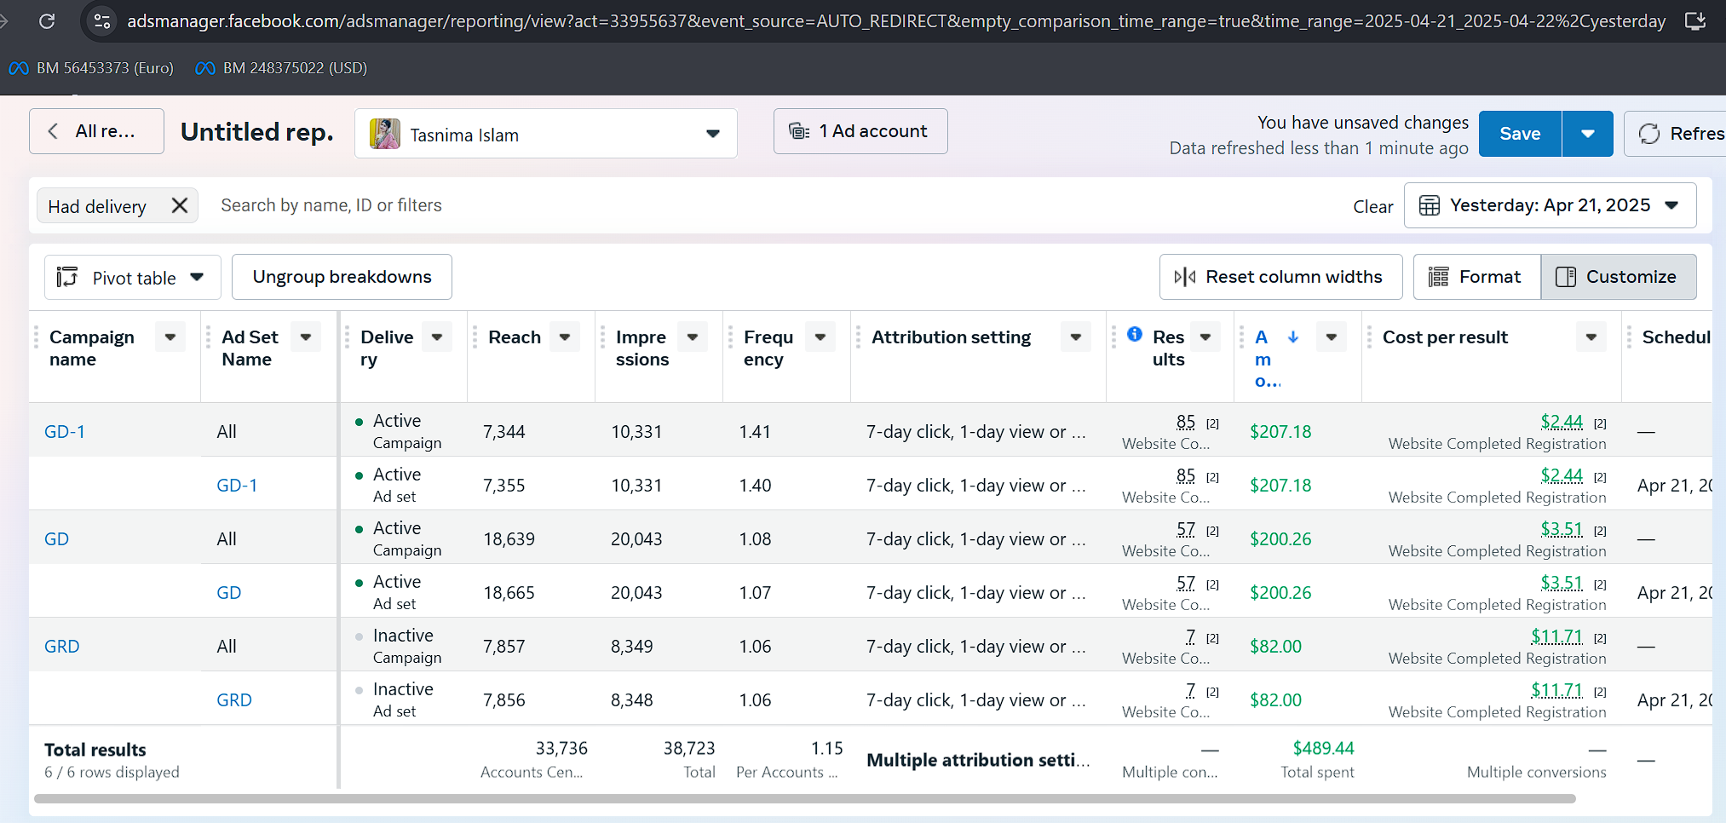This screenshot has height=823, width=1726.
Task: Click the install app icon in address bar
Action: coord(1695,20)
